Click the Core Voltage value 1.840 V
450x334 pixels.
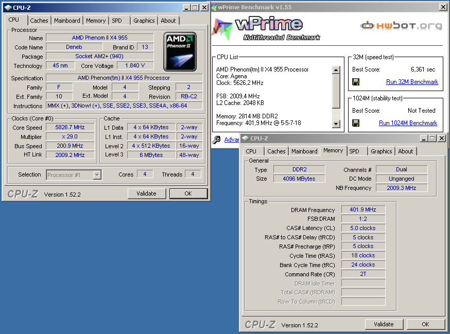point(135,66)
